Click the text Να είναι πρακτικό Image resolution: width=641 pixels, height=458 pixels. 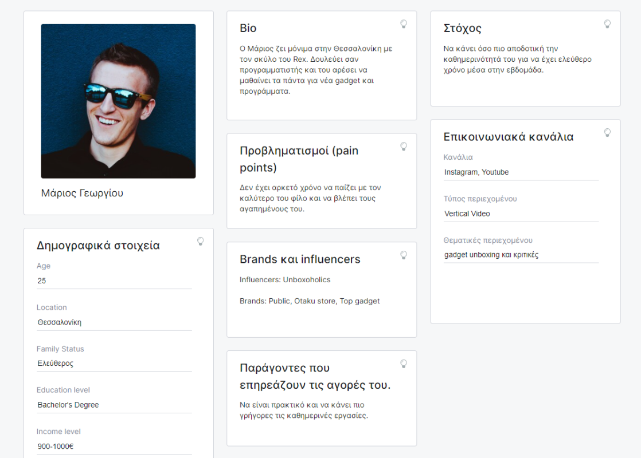click(304, 410)
